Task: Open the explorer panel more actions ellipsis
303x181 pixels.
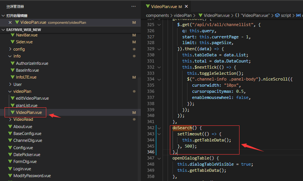Action: click(x=134, y=7)
